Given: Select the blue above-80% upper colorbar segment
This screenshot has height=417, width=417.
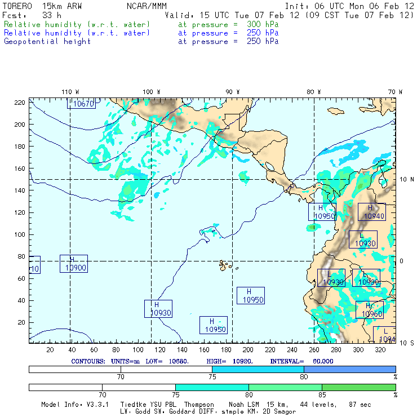Looking at the screenshot, I should click(350, 369).
